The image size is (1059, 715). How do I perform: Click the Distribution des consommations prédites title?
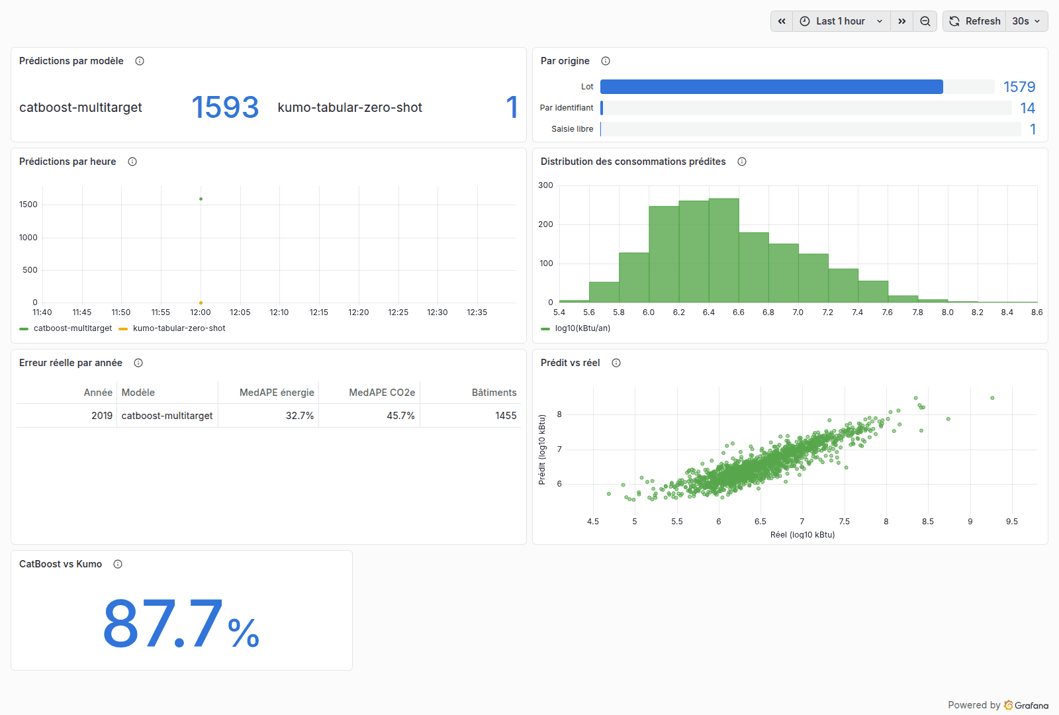click(x=633, y=162)
